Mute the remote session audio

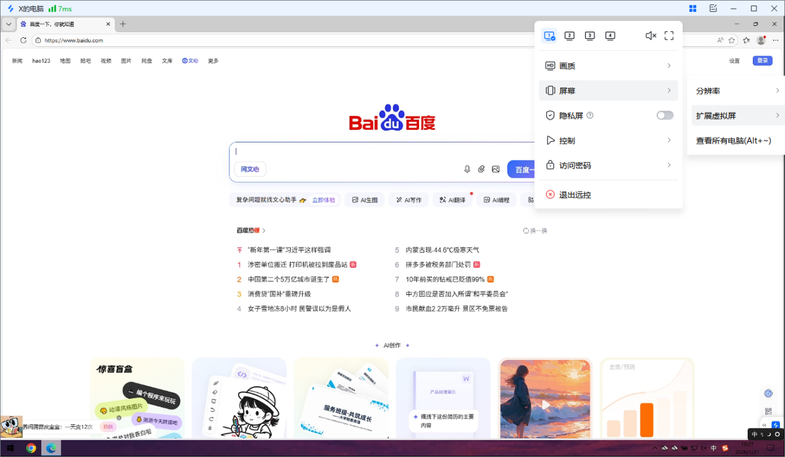pyautogui.click(x=650, y=36)
